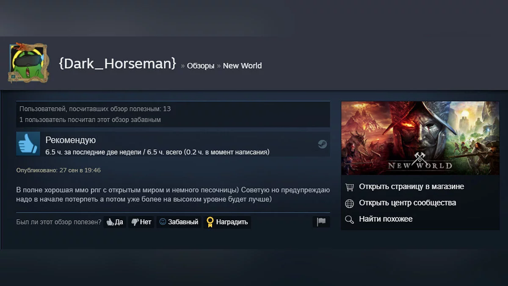Open Открыть страницу в магазине link

[x=411, y=186]
